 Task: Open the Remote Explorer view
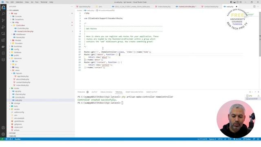coord(3,33)
